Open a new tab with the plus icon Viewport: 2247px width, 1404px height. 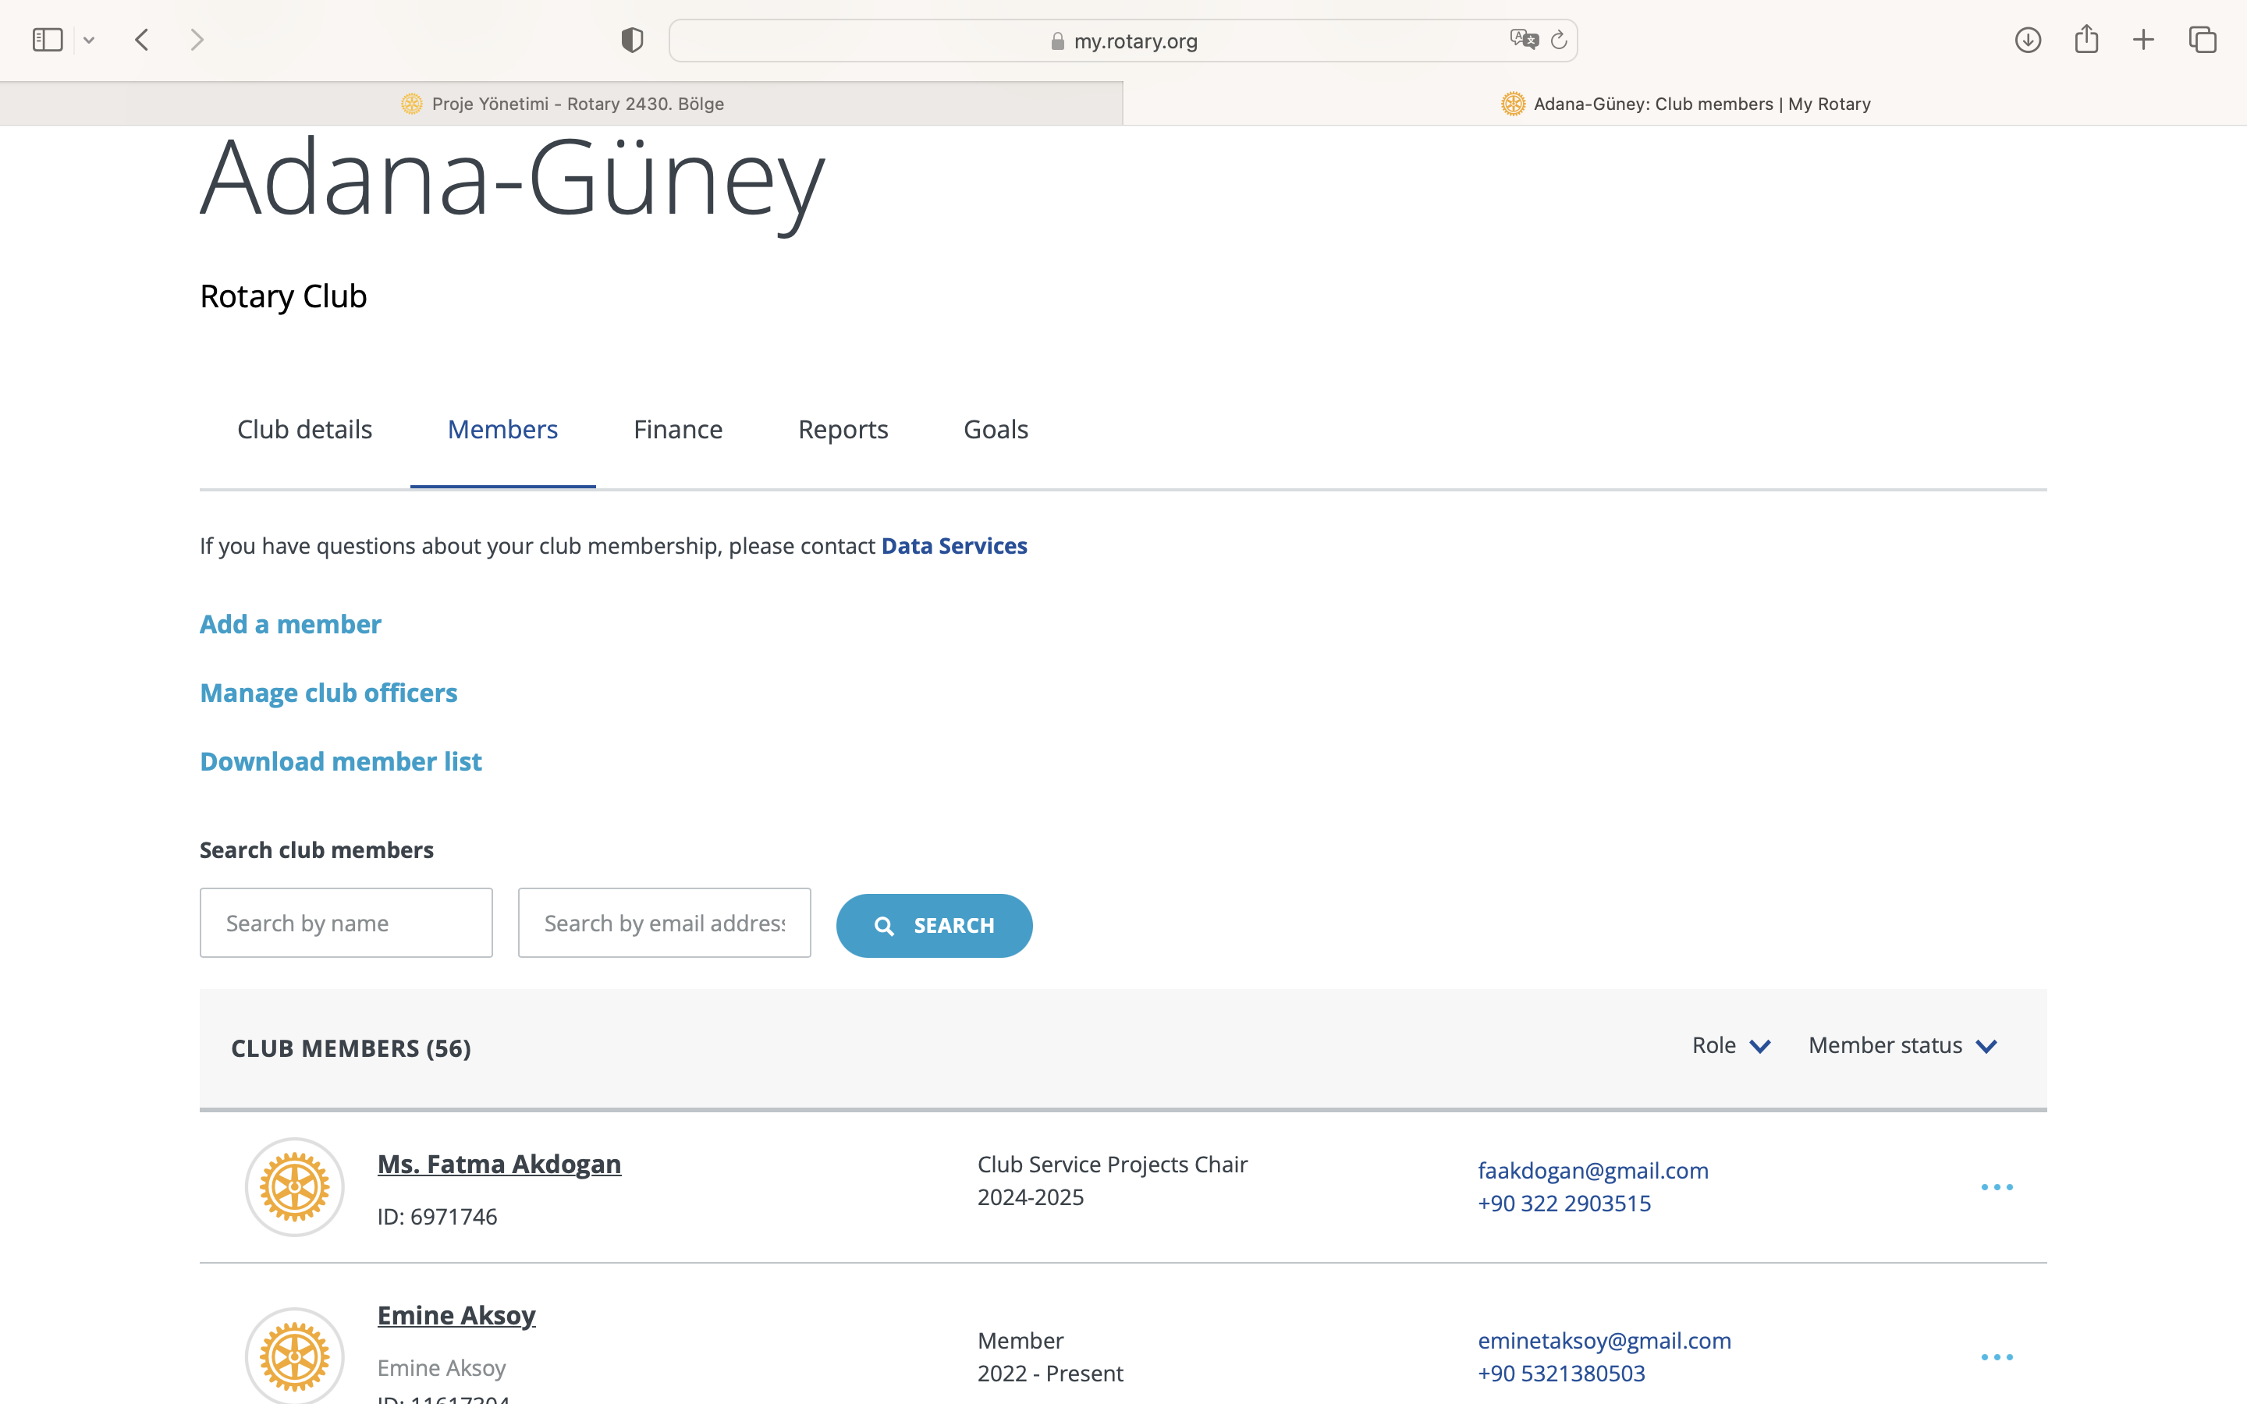(2143, 40)
